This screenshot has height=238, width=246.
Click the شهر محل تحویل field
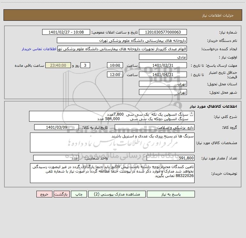(163, 92)
